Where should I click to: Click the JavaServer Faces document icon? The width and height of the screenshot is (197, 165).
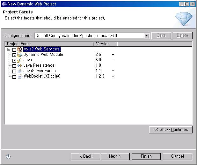[19, 71]
